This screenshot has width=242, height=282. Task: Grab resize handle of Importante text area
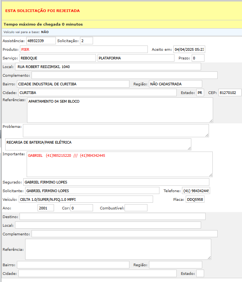click(x=210, y=175)
